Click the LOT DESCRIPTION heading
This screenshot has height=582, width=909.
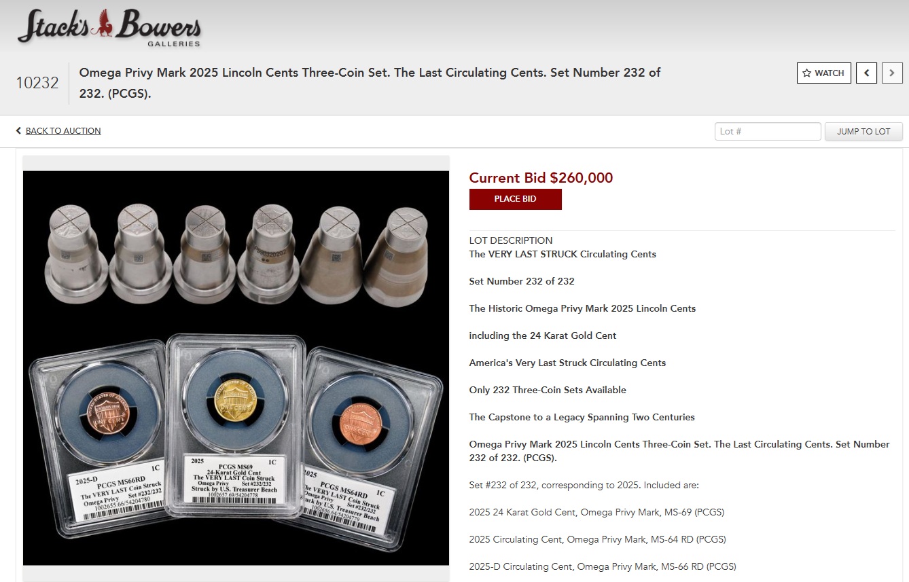[x=511, y=240]
